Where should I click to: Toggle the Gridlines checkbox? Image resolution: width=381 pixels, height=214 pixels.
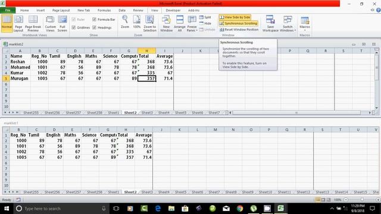tap(74, 28)
